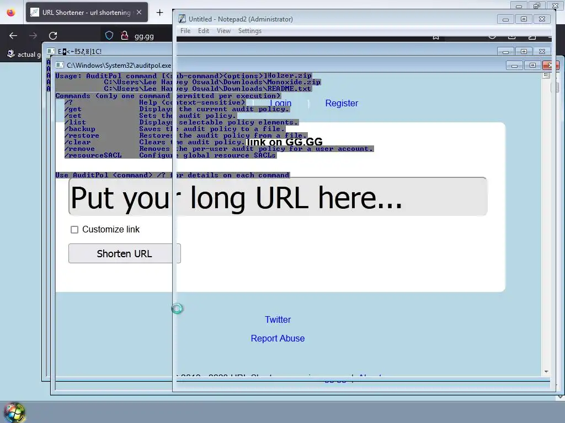Click the Shorten URL button
The image size is (565, 423).
(124, 253)
